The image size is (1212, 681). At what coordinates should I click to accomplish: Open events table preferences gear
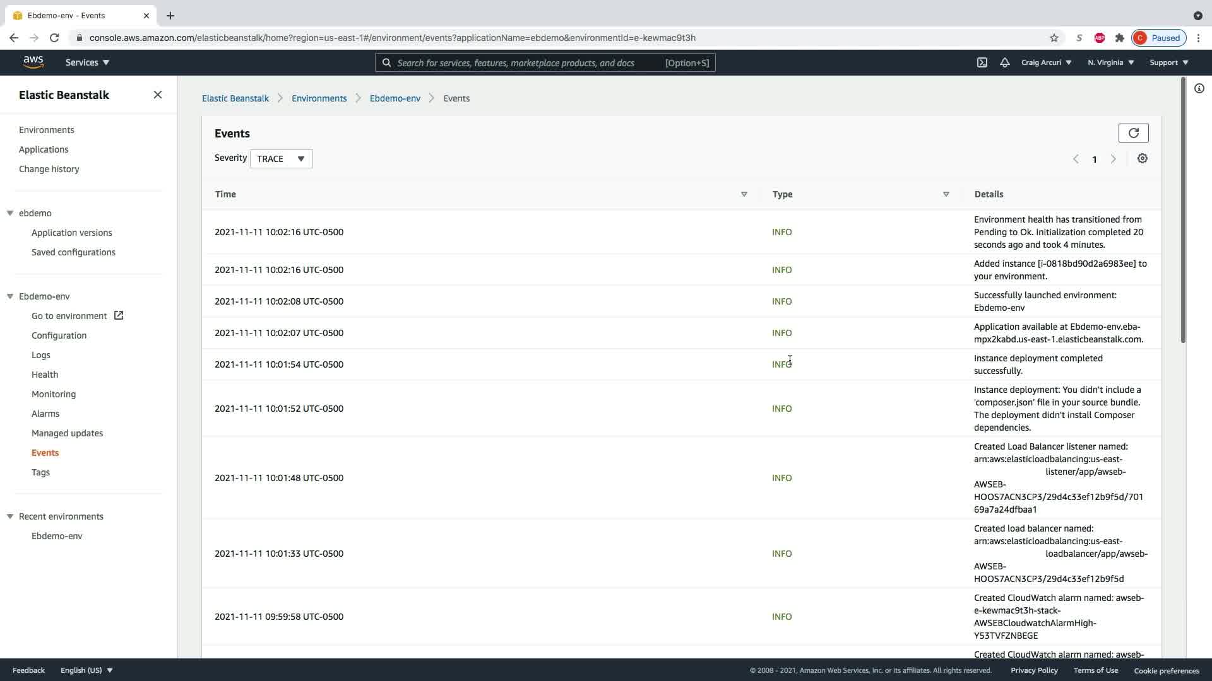click(x=1142, y=159)
